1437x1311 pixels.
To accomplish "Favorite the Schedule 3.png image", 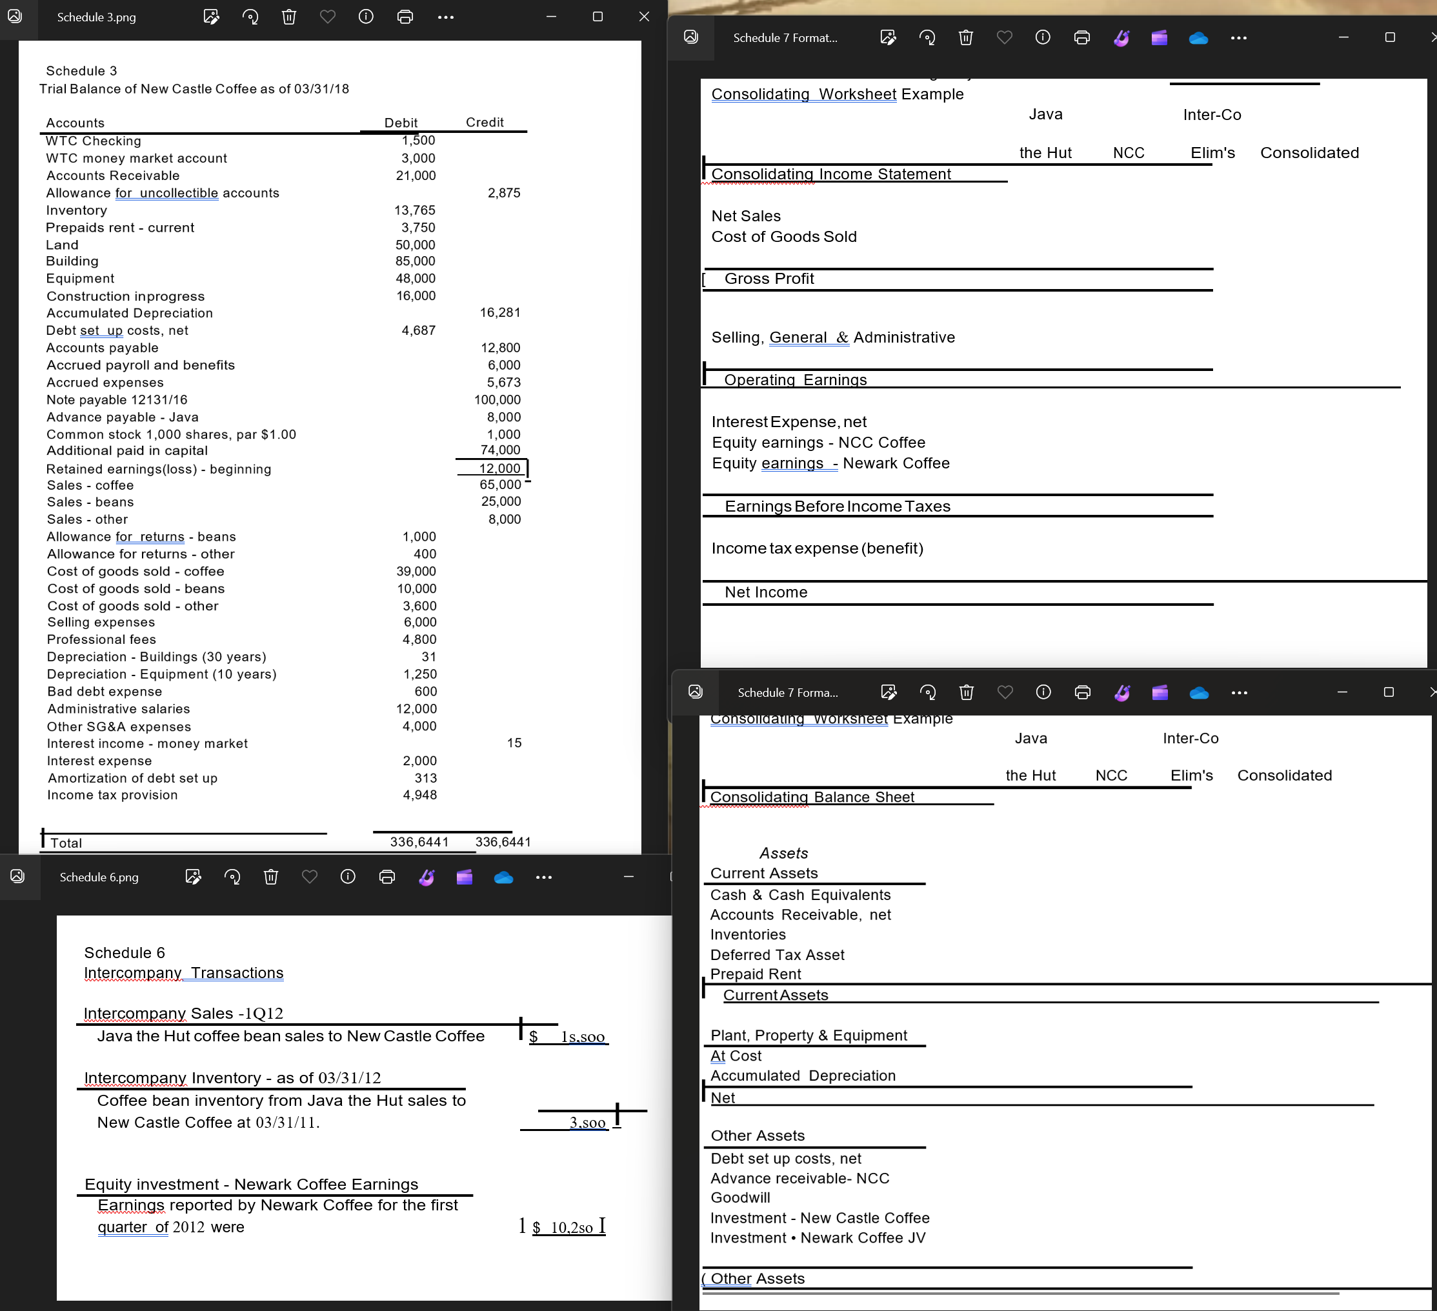I will (x=327, y=16).
